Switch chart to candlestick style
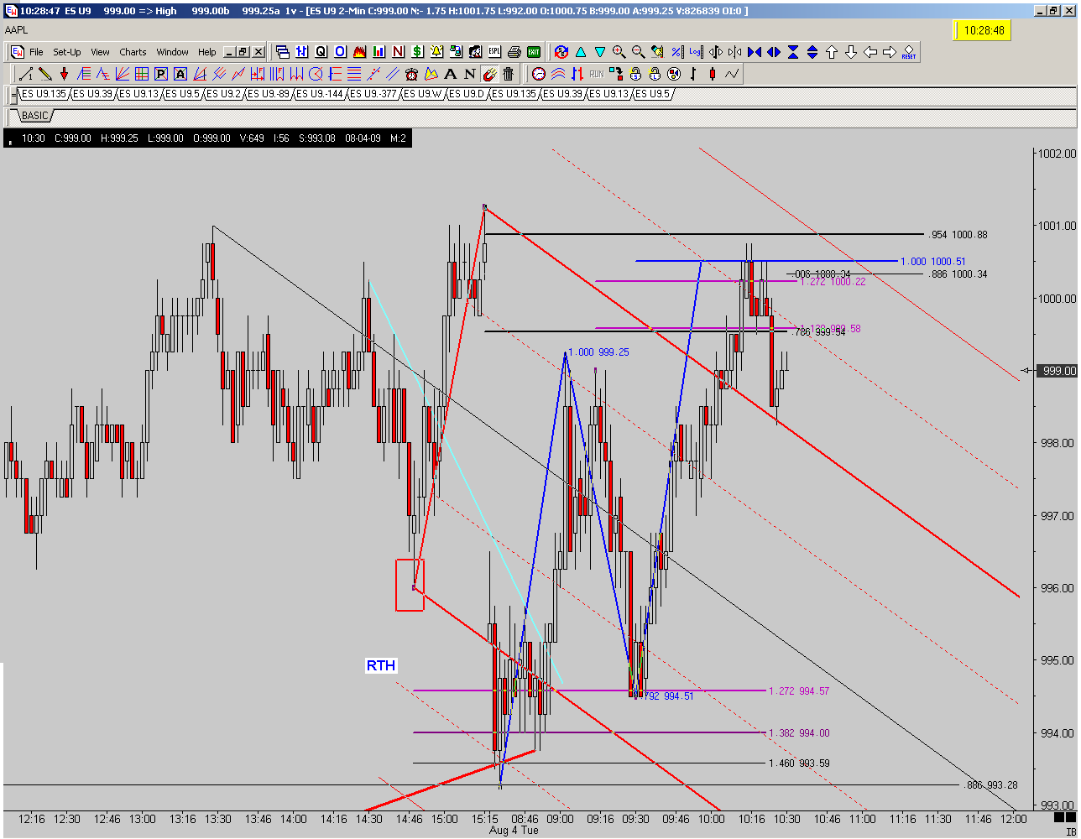 (x=712, y=74)
